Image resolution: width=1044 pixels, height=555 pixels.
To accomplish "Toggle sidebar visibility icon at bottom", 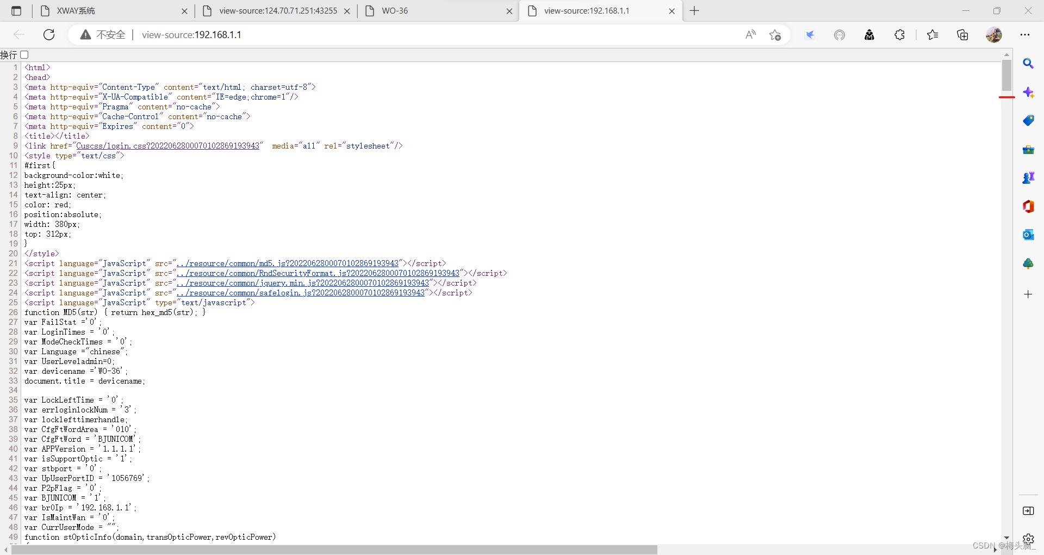I will click(x=1028, y=511).
